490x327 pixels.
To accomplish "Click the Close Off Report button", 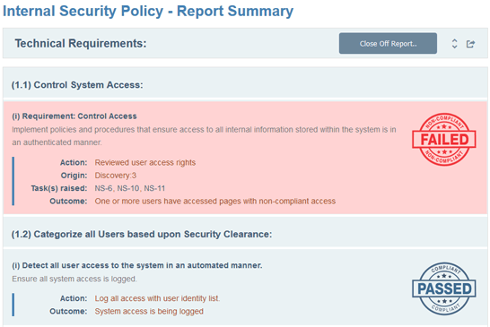I will tap(388, 43).
